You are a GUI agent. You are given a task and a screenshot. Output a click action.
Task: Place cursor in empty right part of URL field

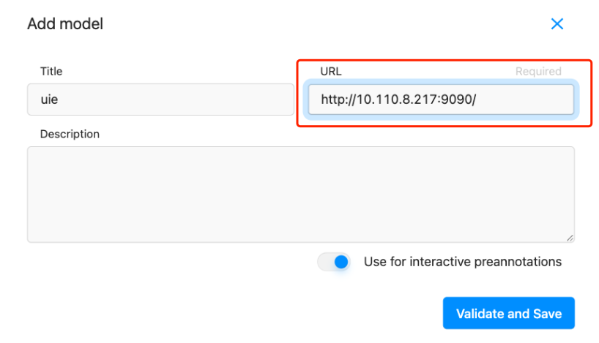pyautogui.click(x=527, y=99)
